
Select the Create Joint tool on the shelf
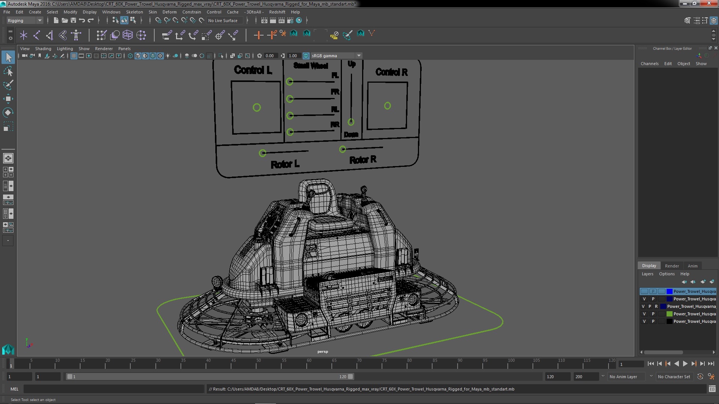[37, 35]
